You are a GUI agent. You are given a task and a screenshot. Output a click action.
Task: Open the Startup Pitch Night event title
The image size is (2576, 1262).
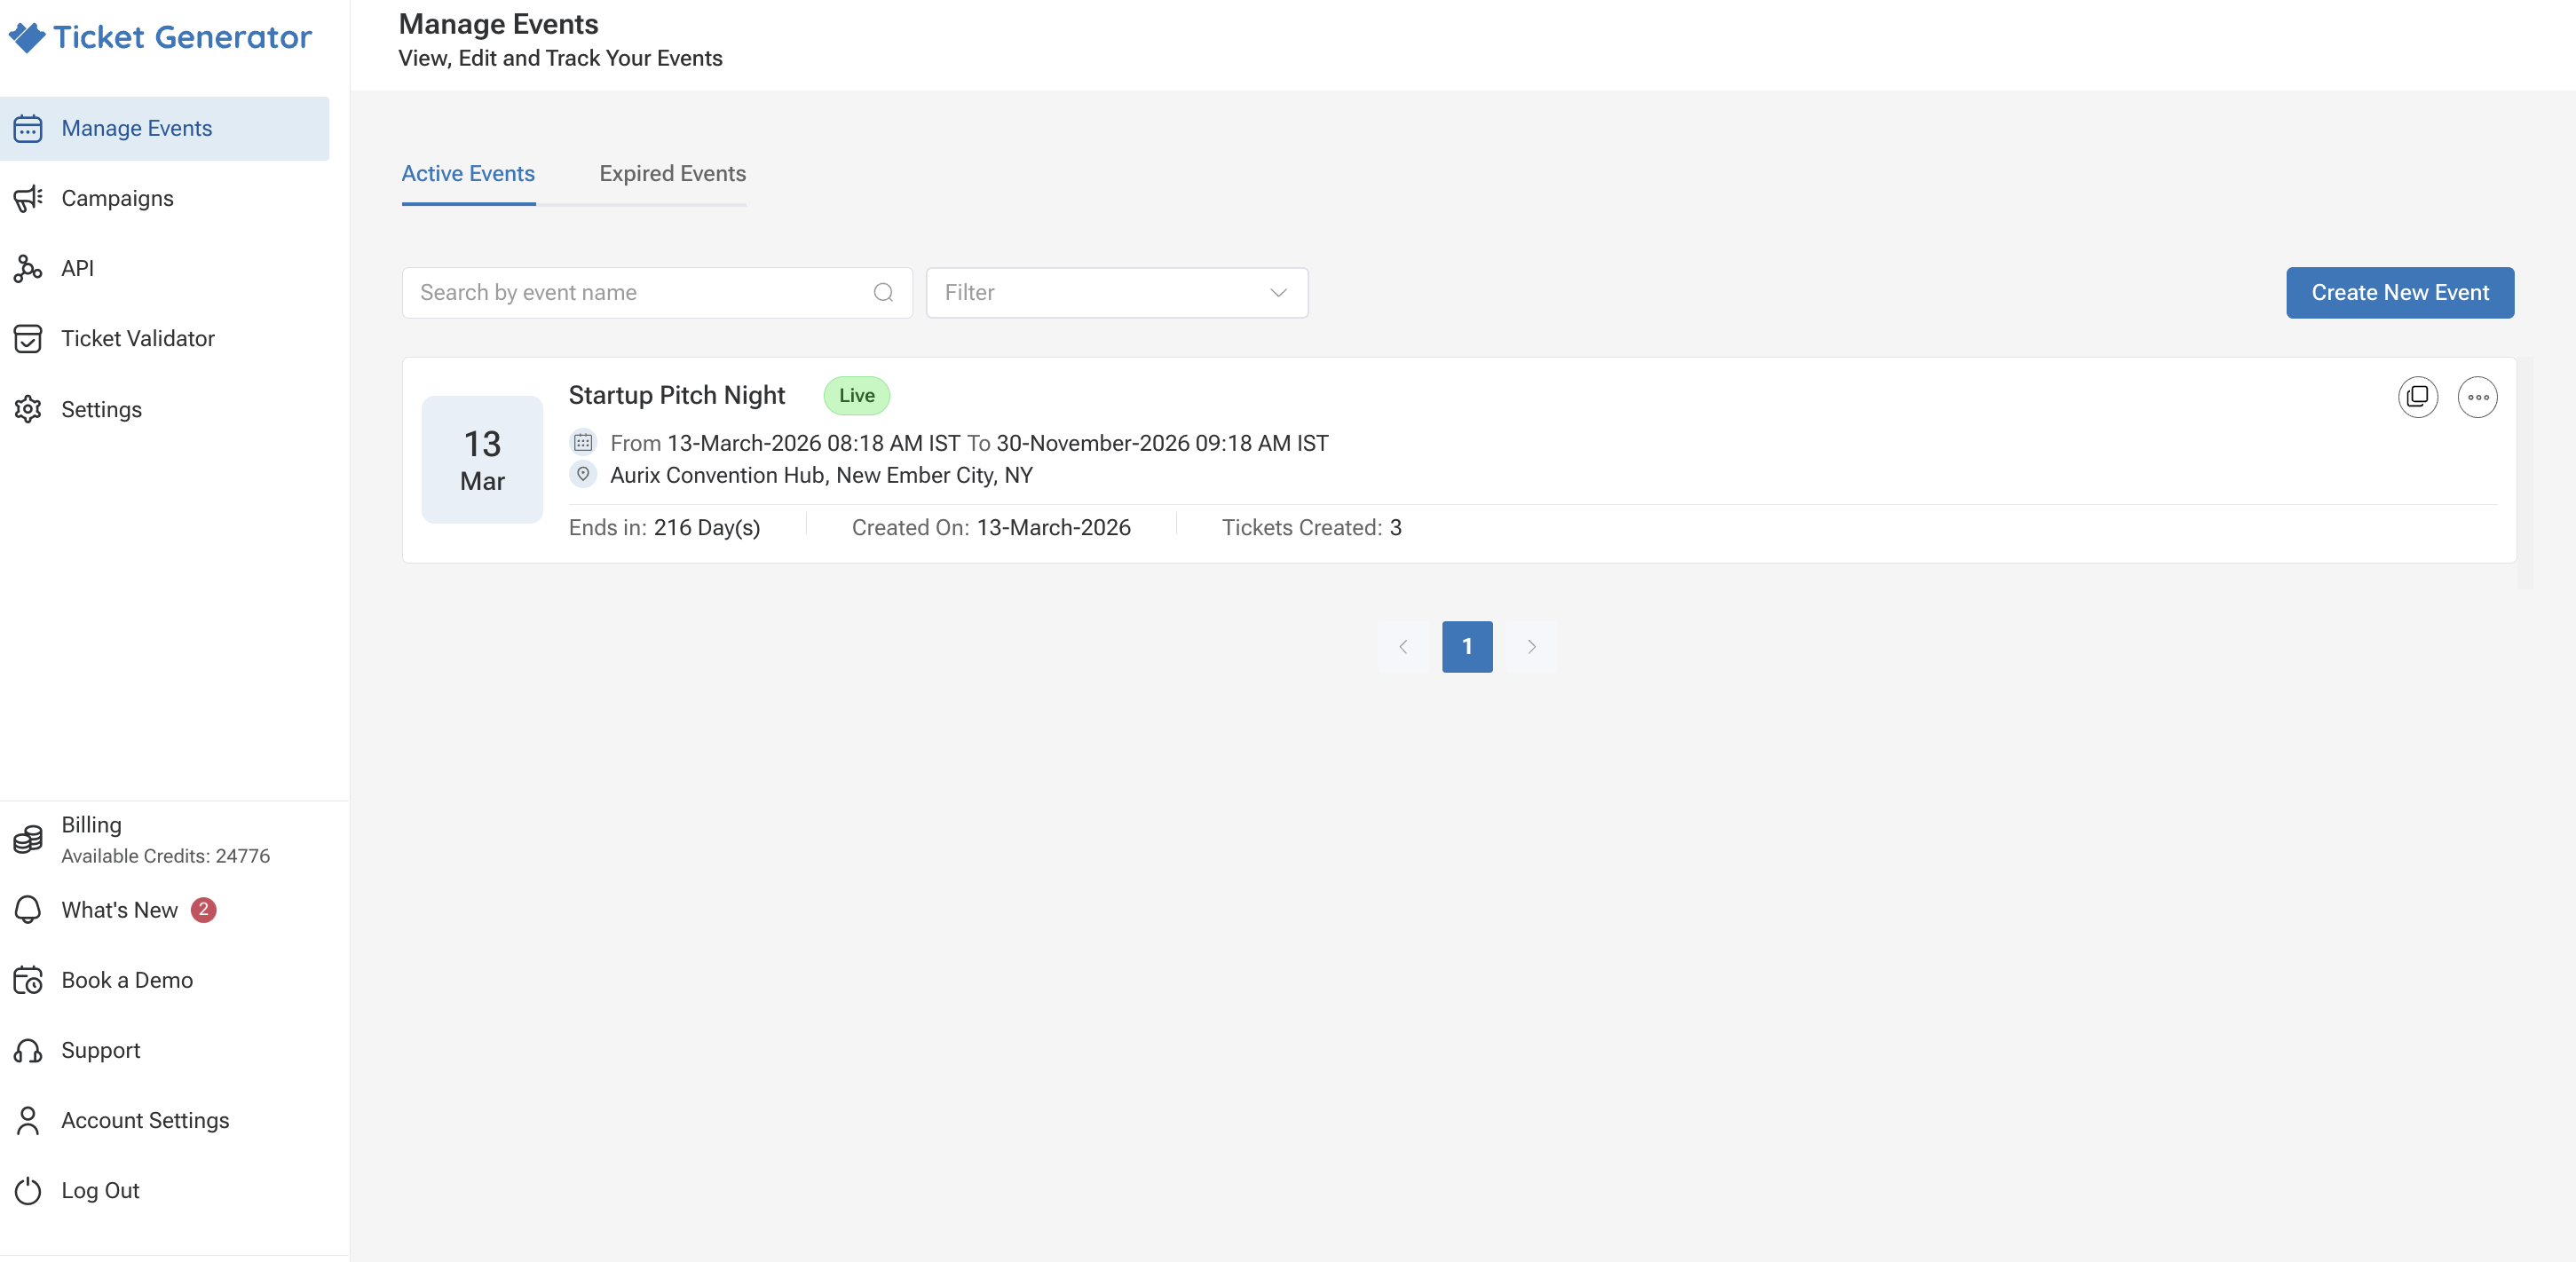click(x=677, y=395)
